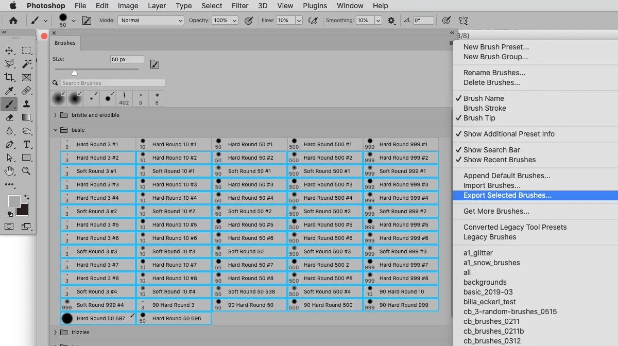Expand the frizzles brush group

(x=55, y=333)
